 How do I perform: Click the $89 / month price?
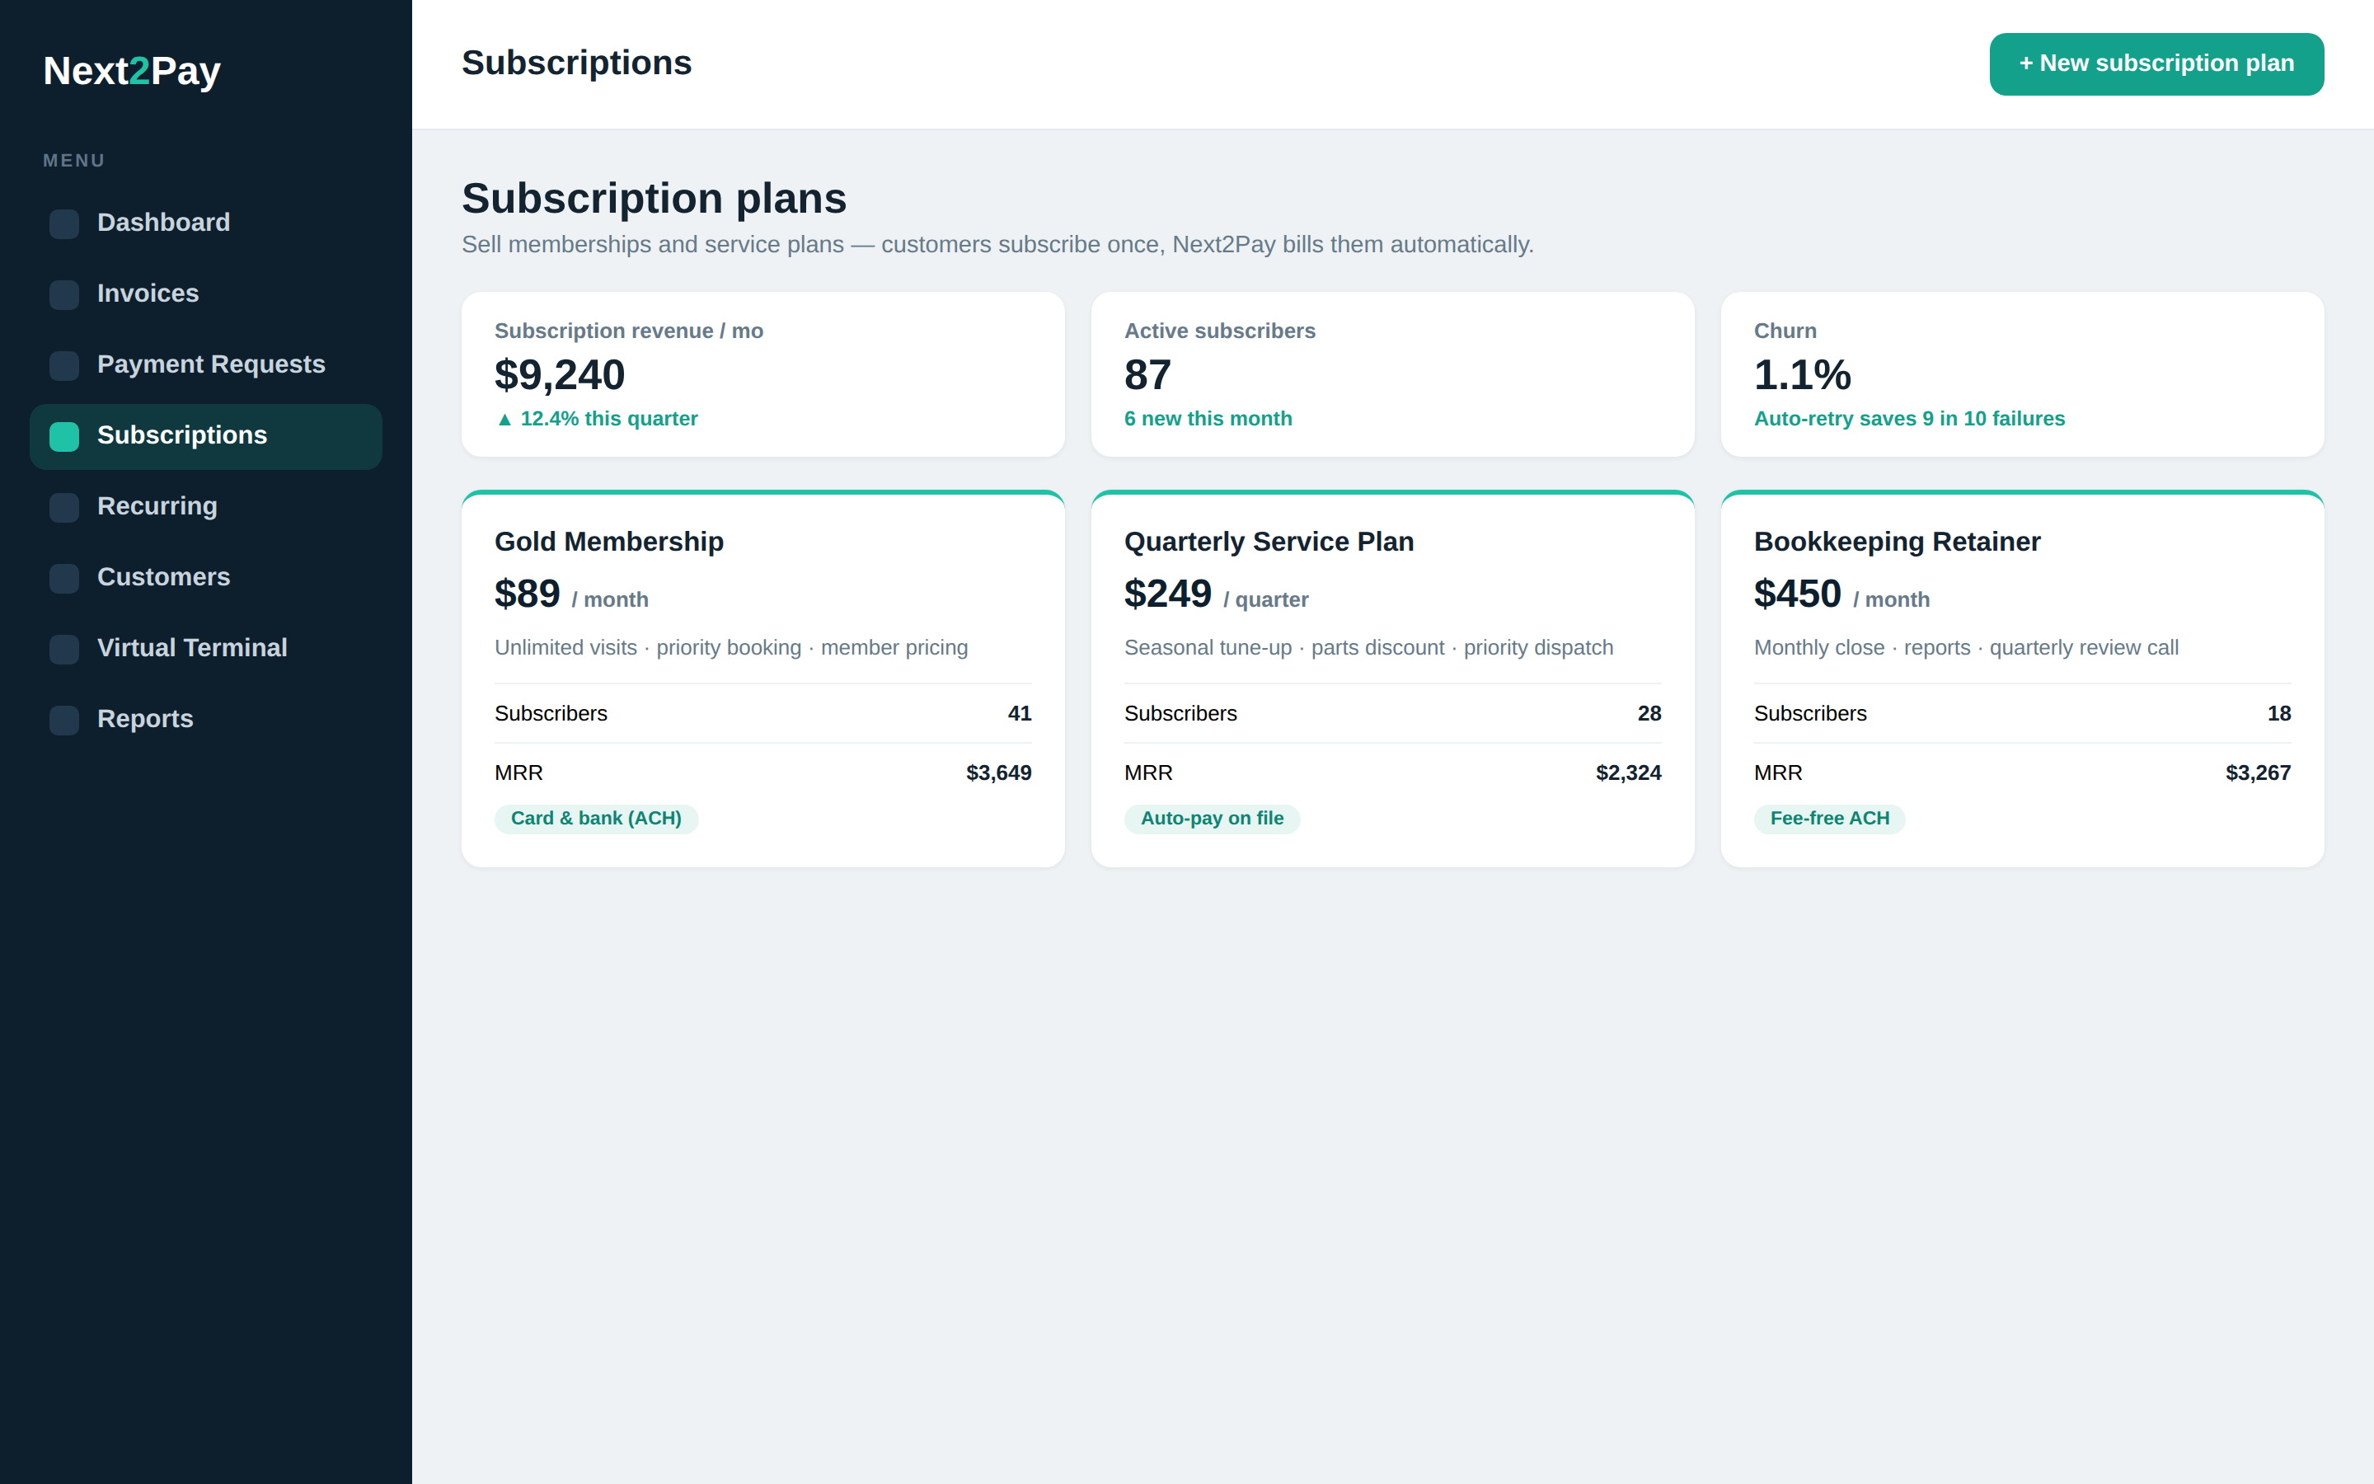point(571,594)
